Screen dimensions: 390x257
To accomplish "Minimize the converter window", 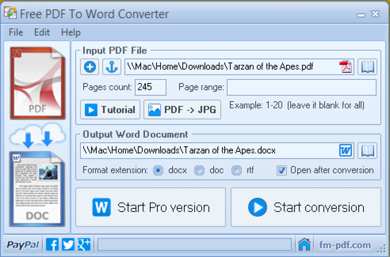I will pyautogui.click(x=361, y=15).
